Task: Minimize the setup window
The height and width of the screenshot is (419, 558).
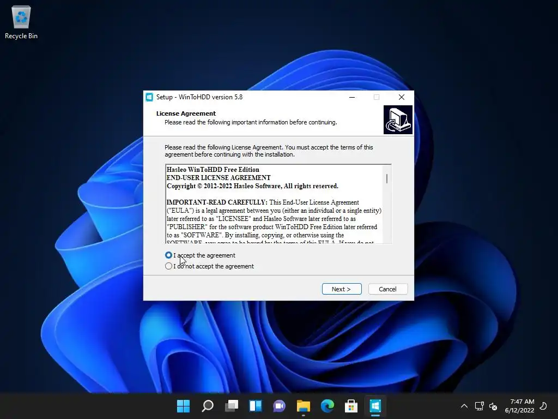Action: [352, 97]
